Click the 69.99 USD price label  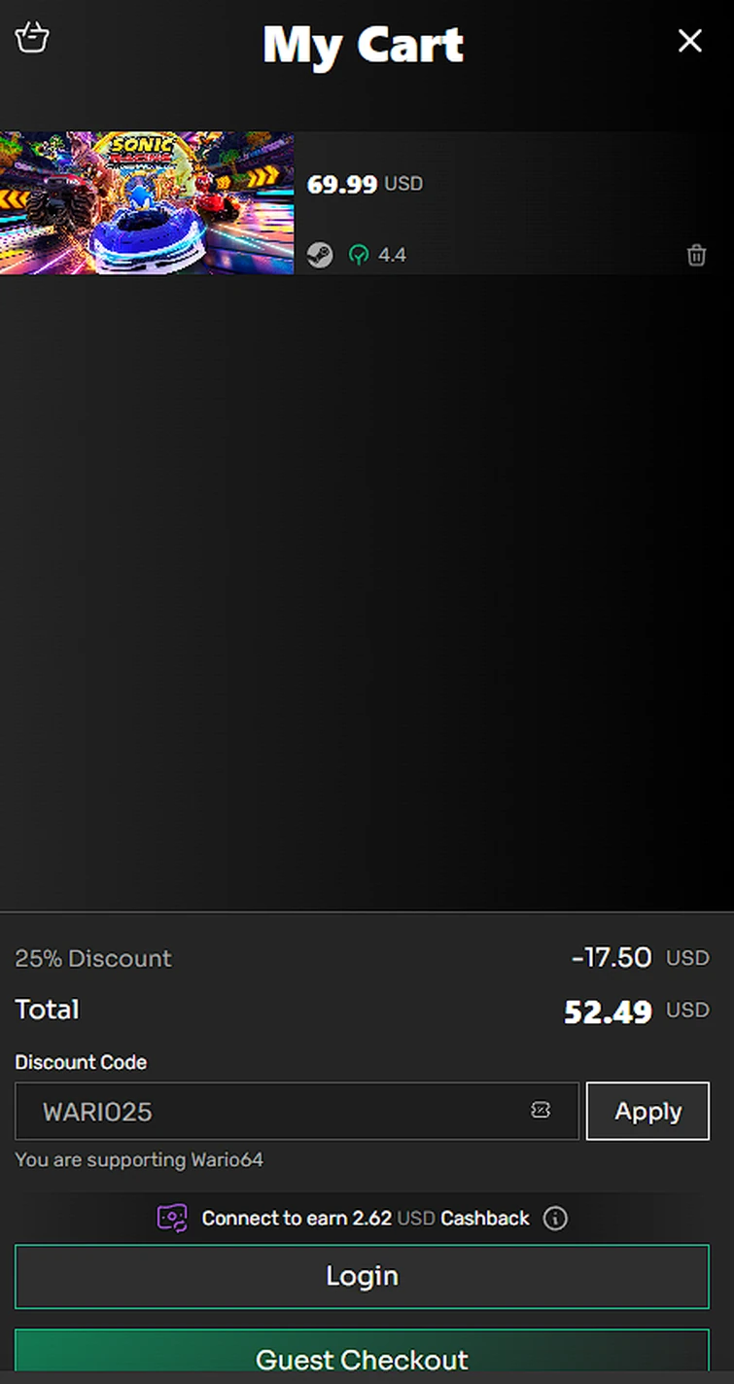(x=365, y=184)
